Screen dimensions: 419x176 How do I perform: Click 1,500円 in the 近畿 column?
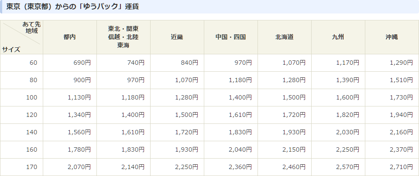click(x=186, y=115)
